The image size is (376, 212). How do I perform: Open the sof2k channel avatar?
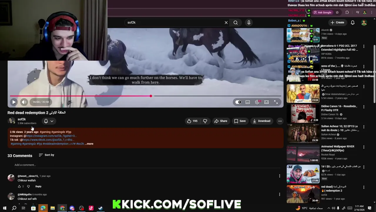click(x=11, y=121)
